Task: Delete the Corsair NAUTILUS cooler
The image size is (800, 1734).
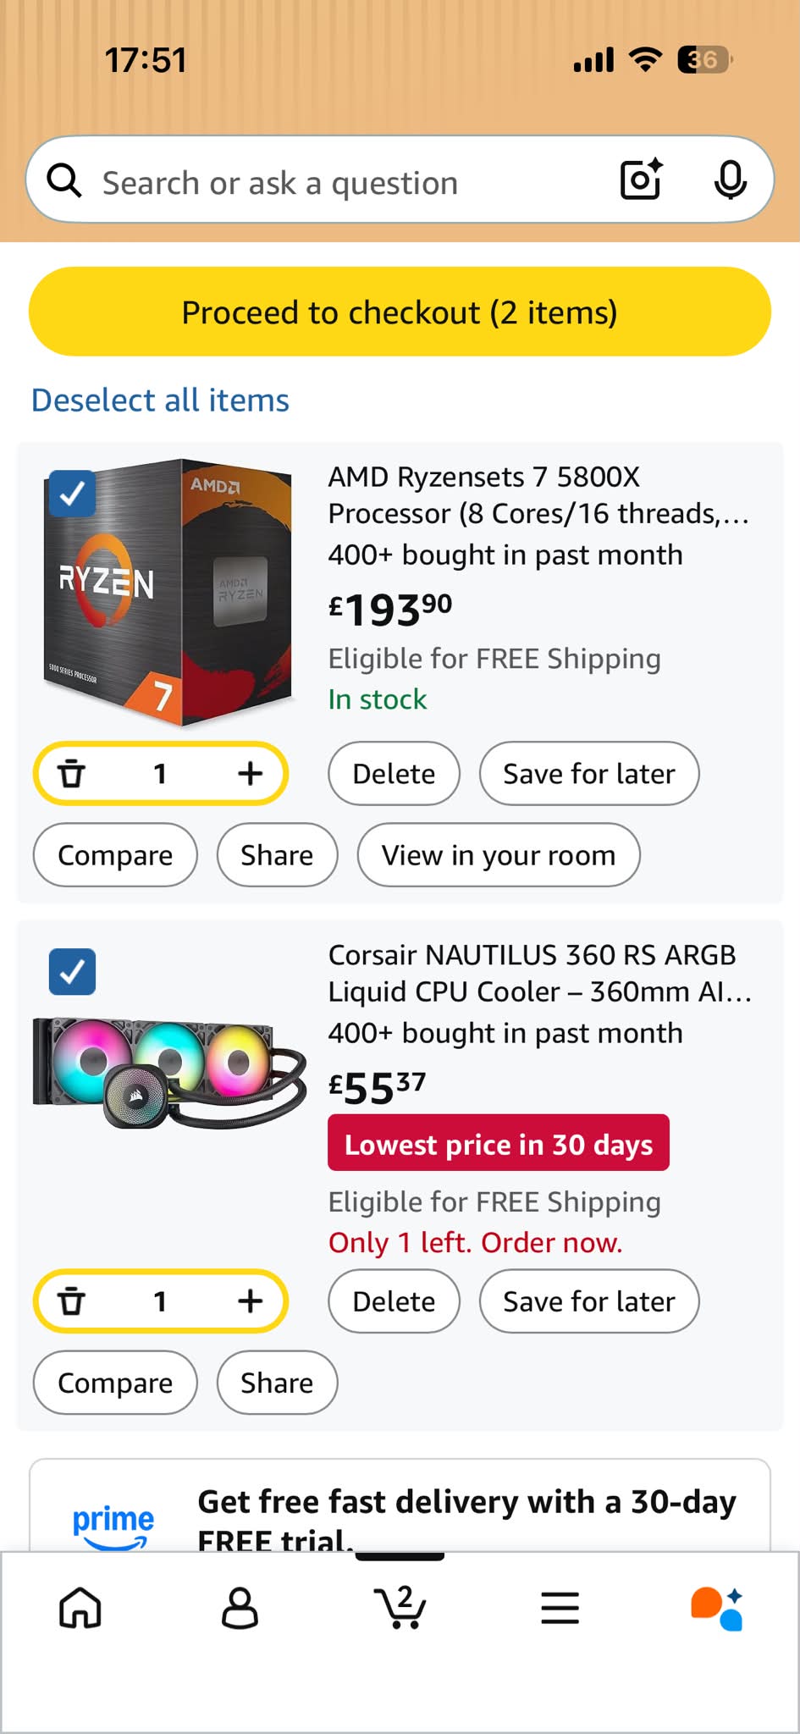Action: pos(394,1300)
